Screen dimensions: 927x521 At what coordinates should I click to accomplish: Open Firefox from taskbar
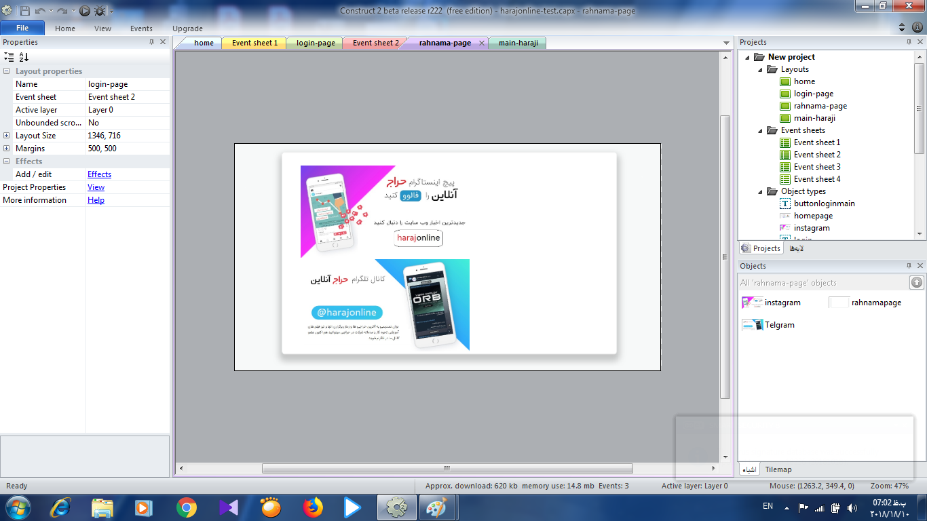[x=313, y=507]
